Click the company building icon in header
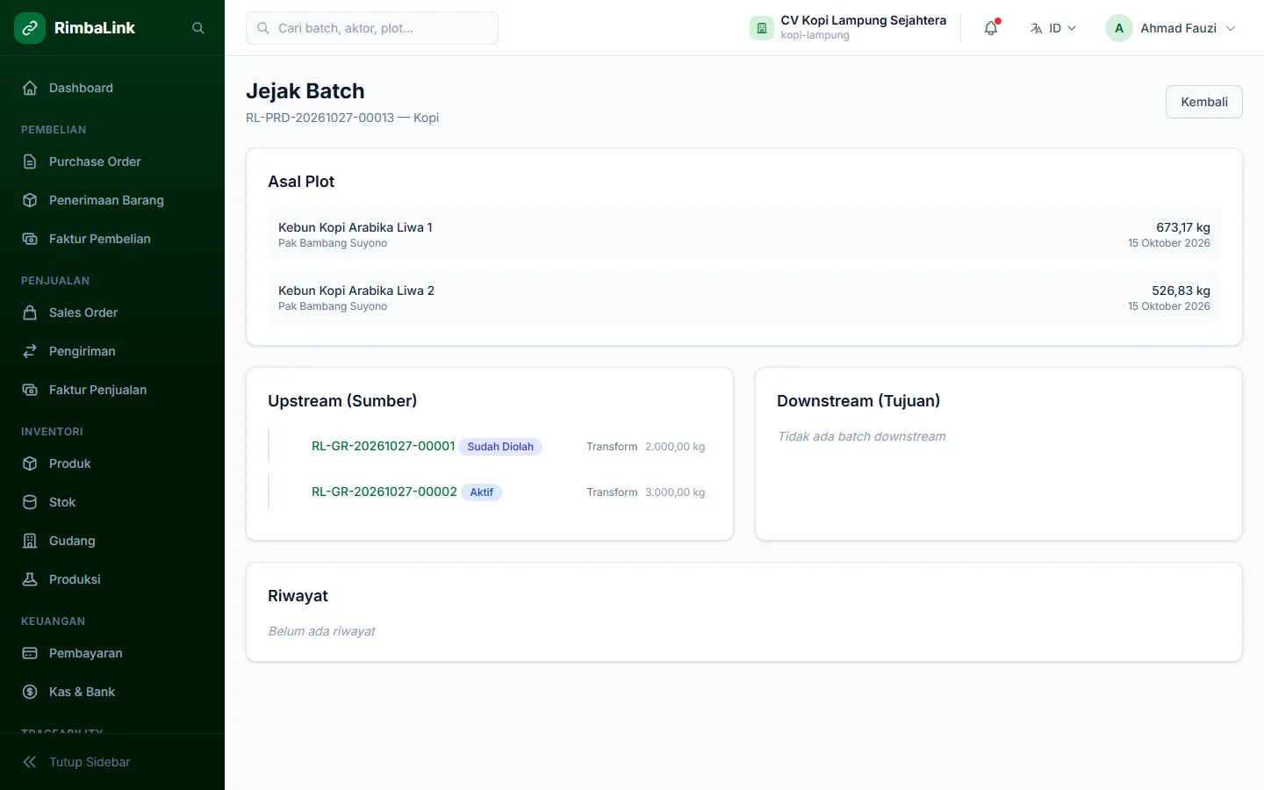This screenshot has height=790, width=1264. tap(762, 28)
